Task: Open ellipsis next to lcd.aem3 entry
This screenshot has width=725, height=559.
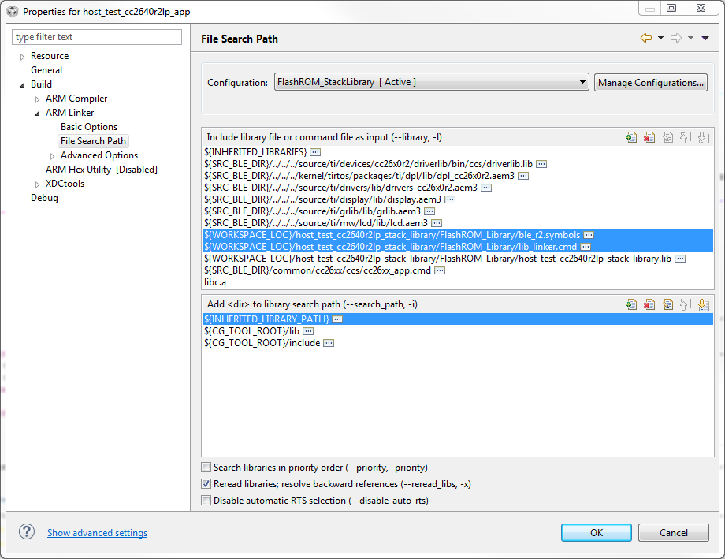Action: (x=437, y=223)
